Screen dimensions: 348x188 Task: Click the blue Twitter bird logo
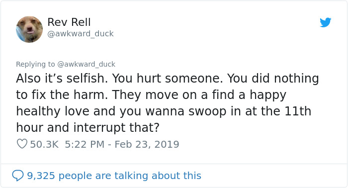tap(325, 22)
